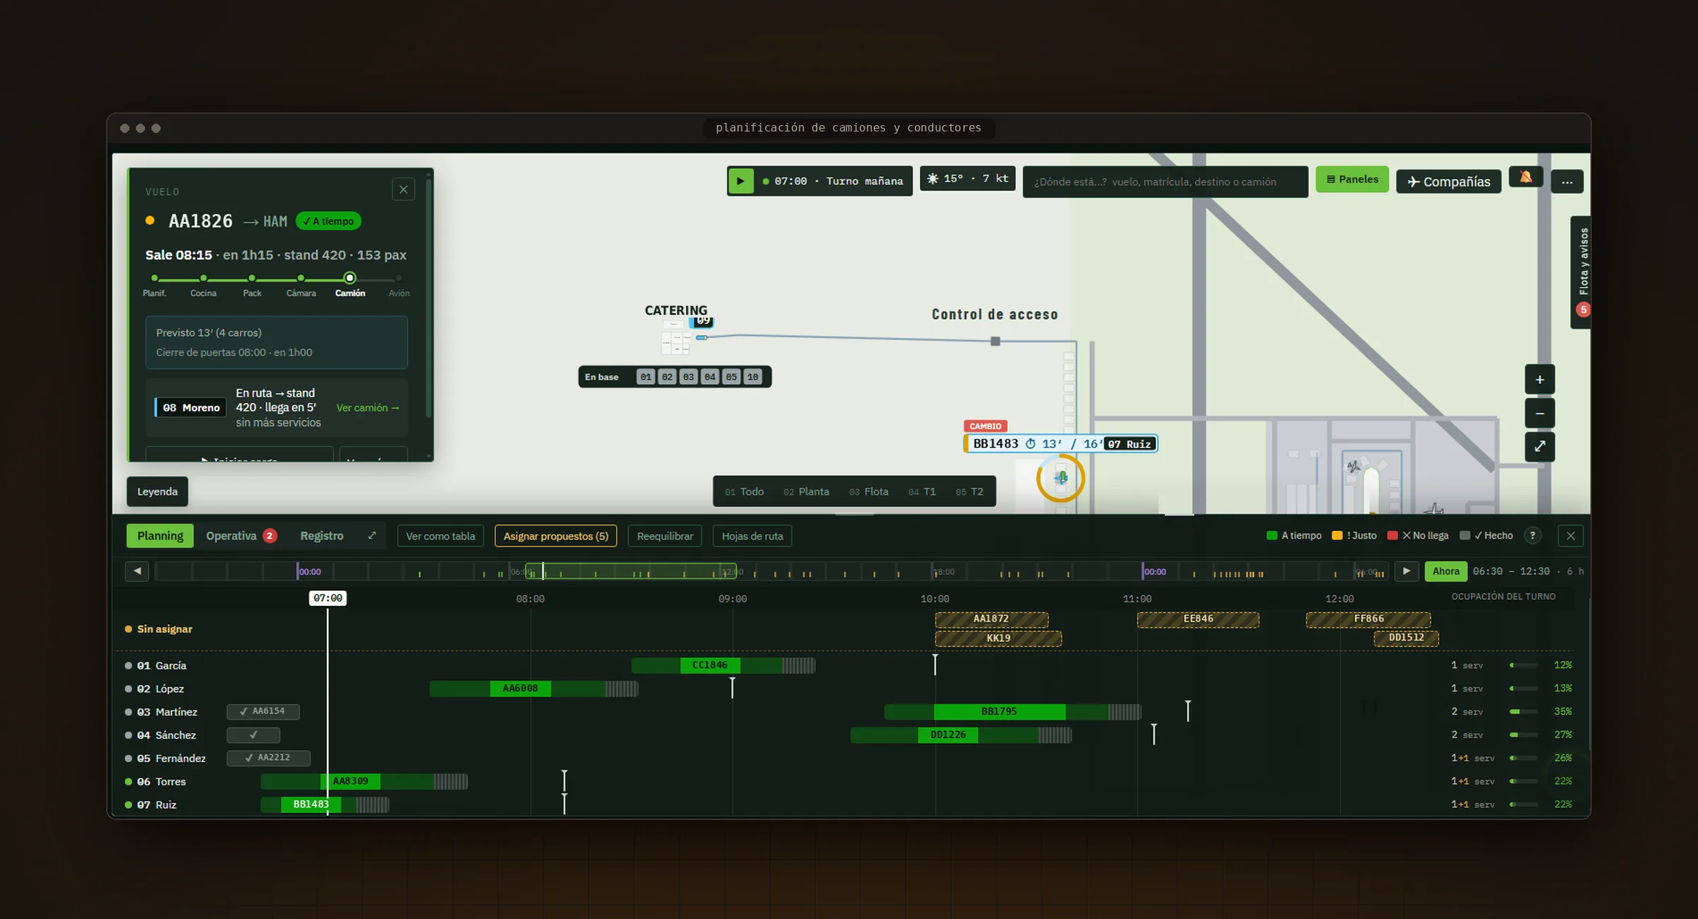Zoom out on the map
The image size is (1698, 919).
(1540, 414)
